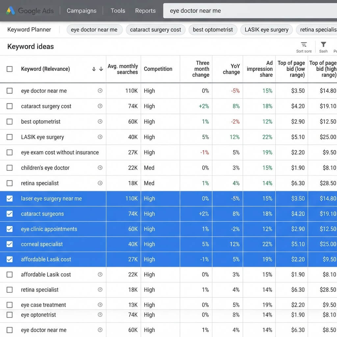Click the circle icon beside the 18K Med retina specialist
The height and width of the screenshot is (337, 337).
coord(100,183)
